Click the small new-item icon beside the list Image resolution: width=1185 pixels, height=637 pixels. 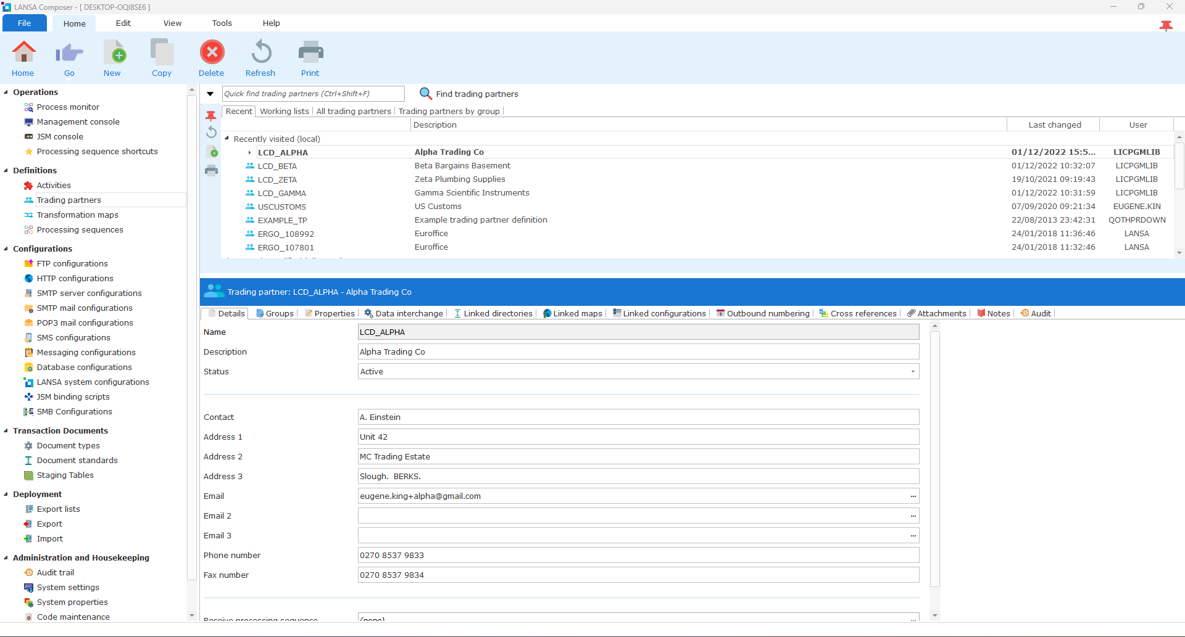212,152
